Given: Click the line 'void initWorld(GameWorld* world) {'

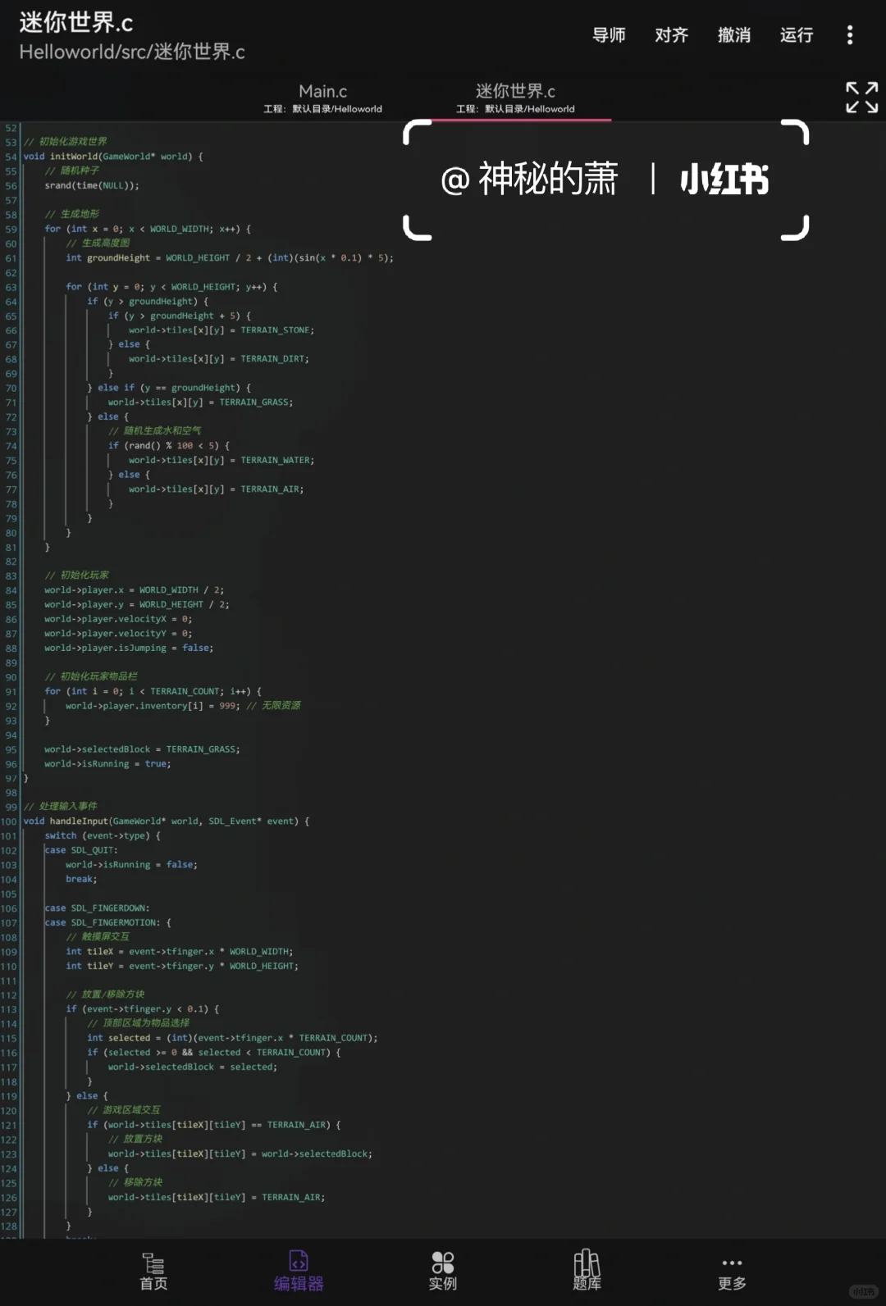Looking at the screenshot, I should point(113,157).
